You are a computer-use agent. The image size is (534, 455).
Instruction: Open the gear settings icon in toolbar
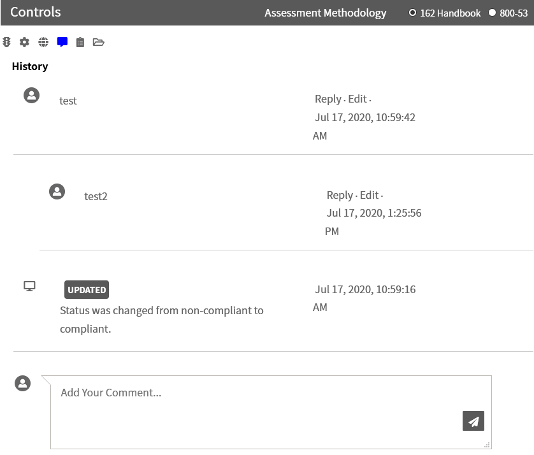[x=24, y=42]
